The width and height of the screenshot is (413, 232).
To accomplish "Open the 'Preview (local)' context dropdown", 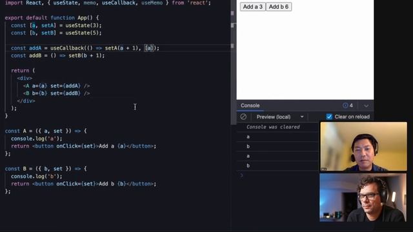I will point(280,117).
